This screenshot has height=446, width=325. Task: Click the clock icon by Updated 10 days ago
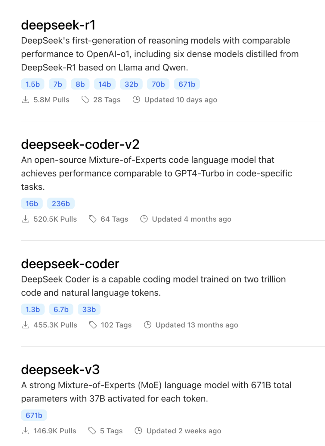tap(136, 100)
